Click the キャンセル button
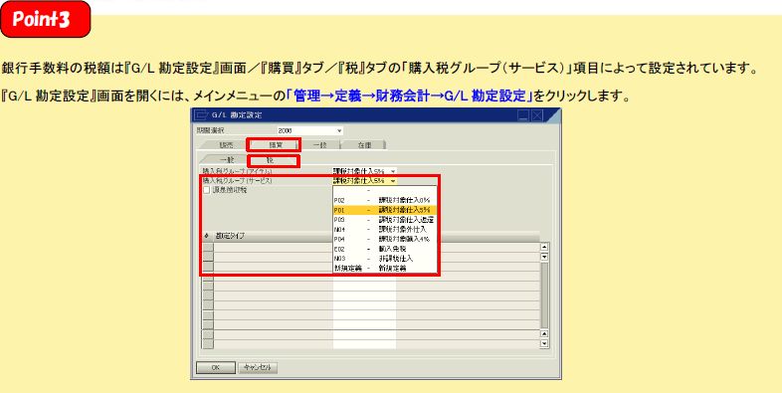 point(258,367)
